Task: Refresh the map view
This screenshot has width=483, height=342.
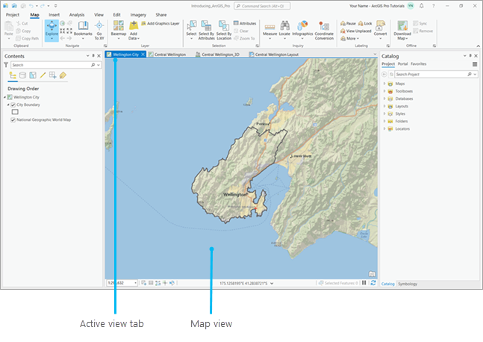Action: 373,283
